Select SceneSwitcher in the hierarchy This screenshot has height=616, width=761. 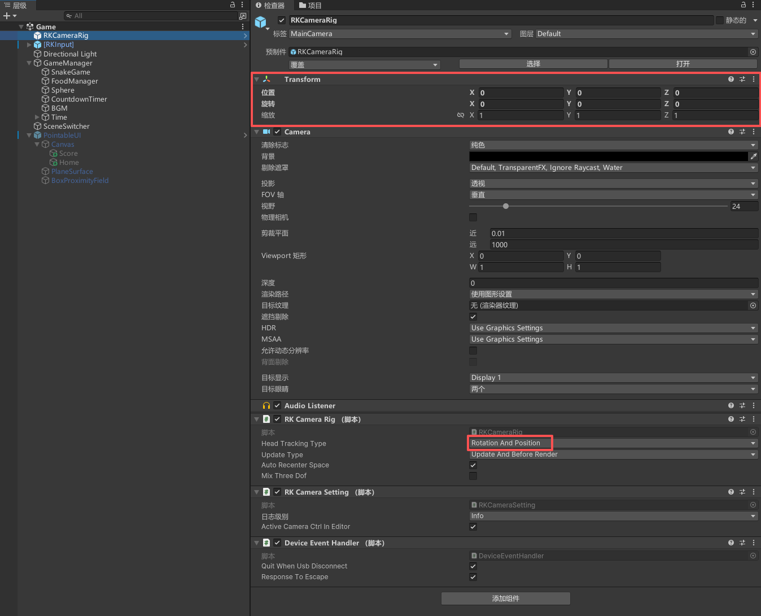(x=66, y=126)
